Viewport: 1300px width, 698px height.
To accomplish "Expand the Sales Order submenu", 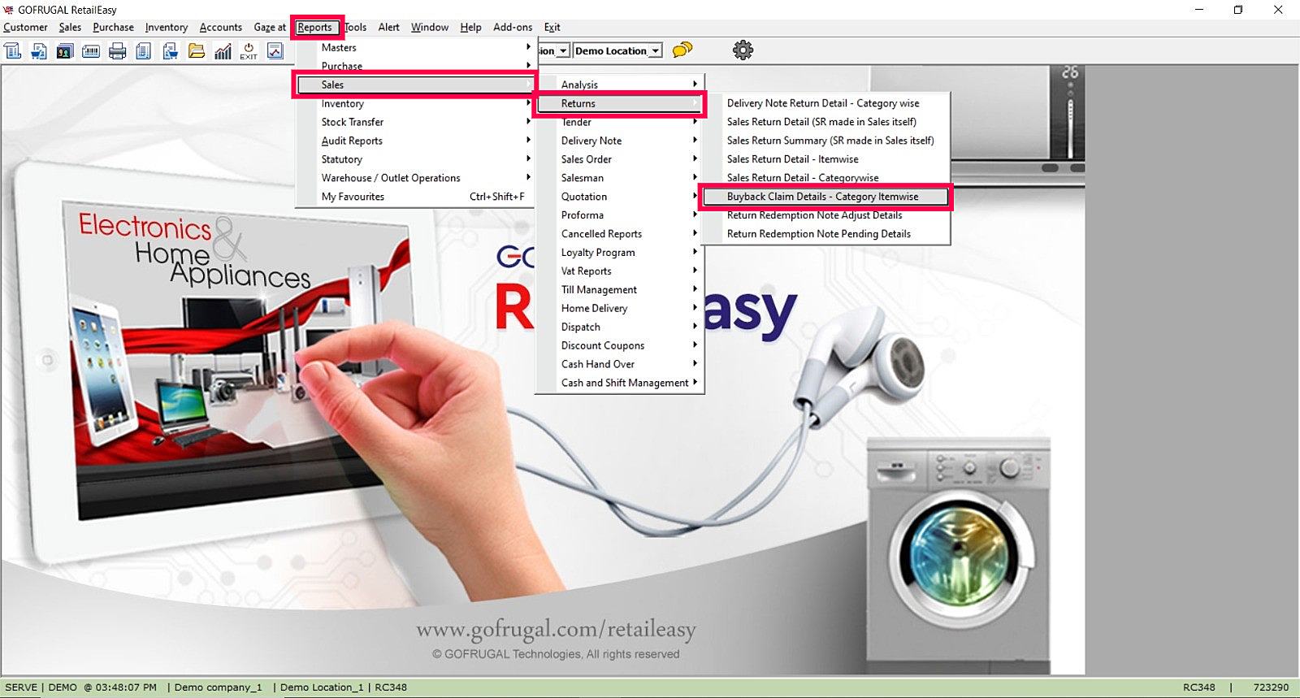I will point(620,159).
